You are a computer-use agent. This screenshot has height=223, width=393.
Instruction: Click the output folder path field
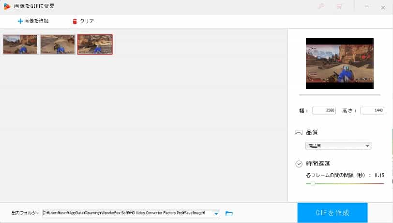point(131,213)
